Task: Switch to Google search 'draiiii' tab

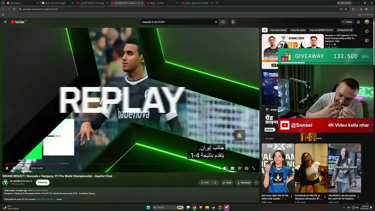Action: click(x=57, y=3)
